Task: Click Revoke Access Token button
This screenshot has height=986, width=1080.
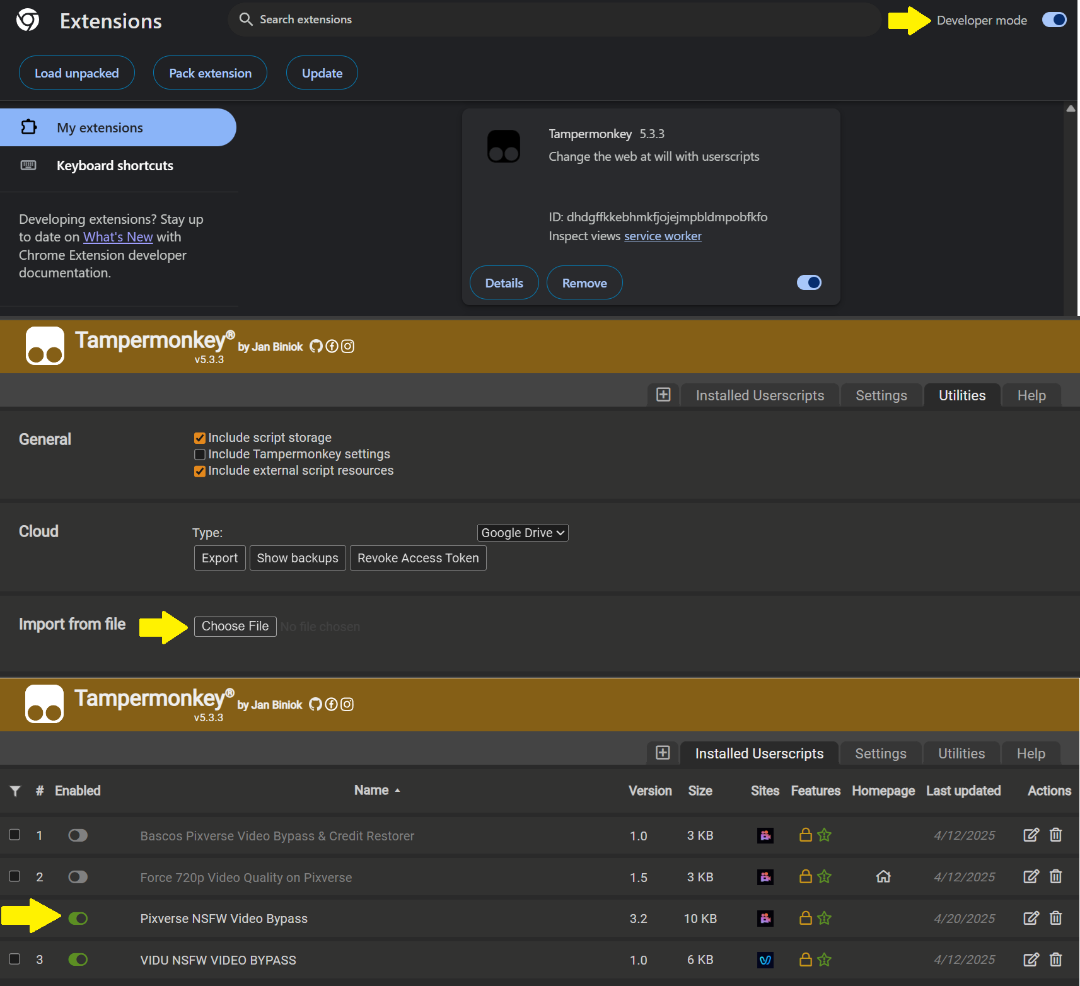Action: [418, 558]
